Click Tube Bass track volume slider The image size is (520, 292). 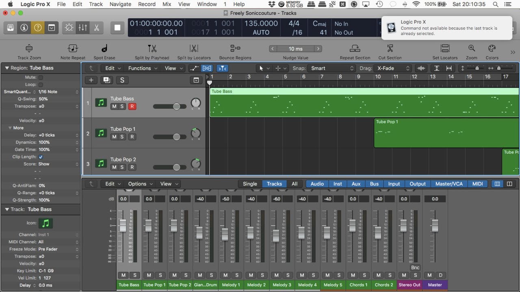(169, 106)
